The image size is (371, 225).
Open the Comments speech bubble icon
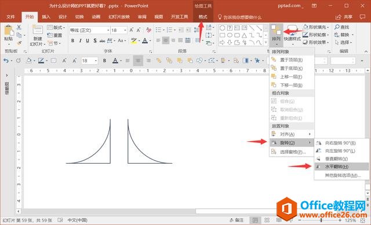[362, 17]
